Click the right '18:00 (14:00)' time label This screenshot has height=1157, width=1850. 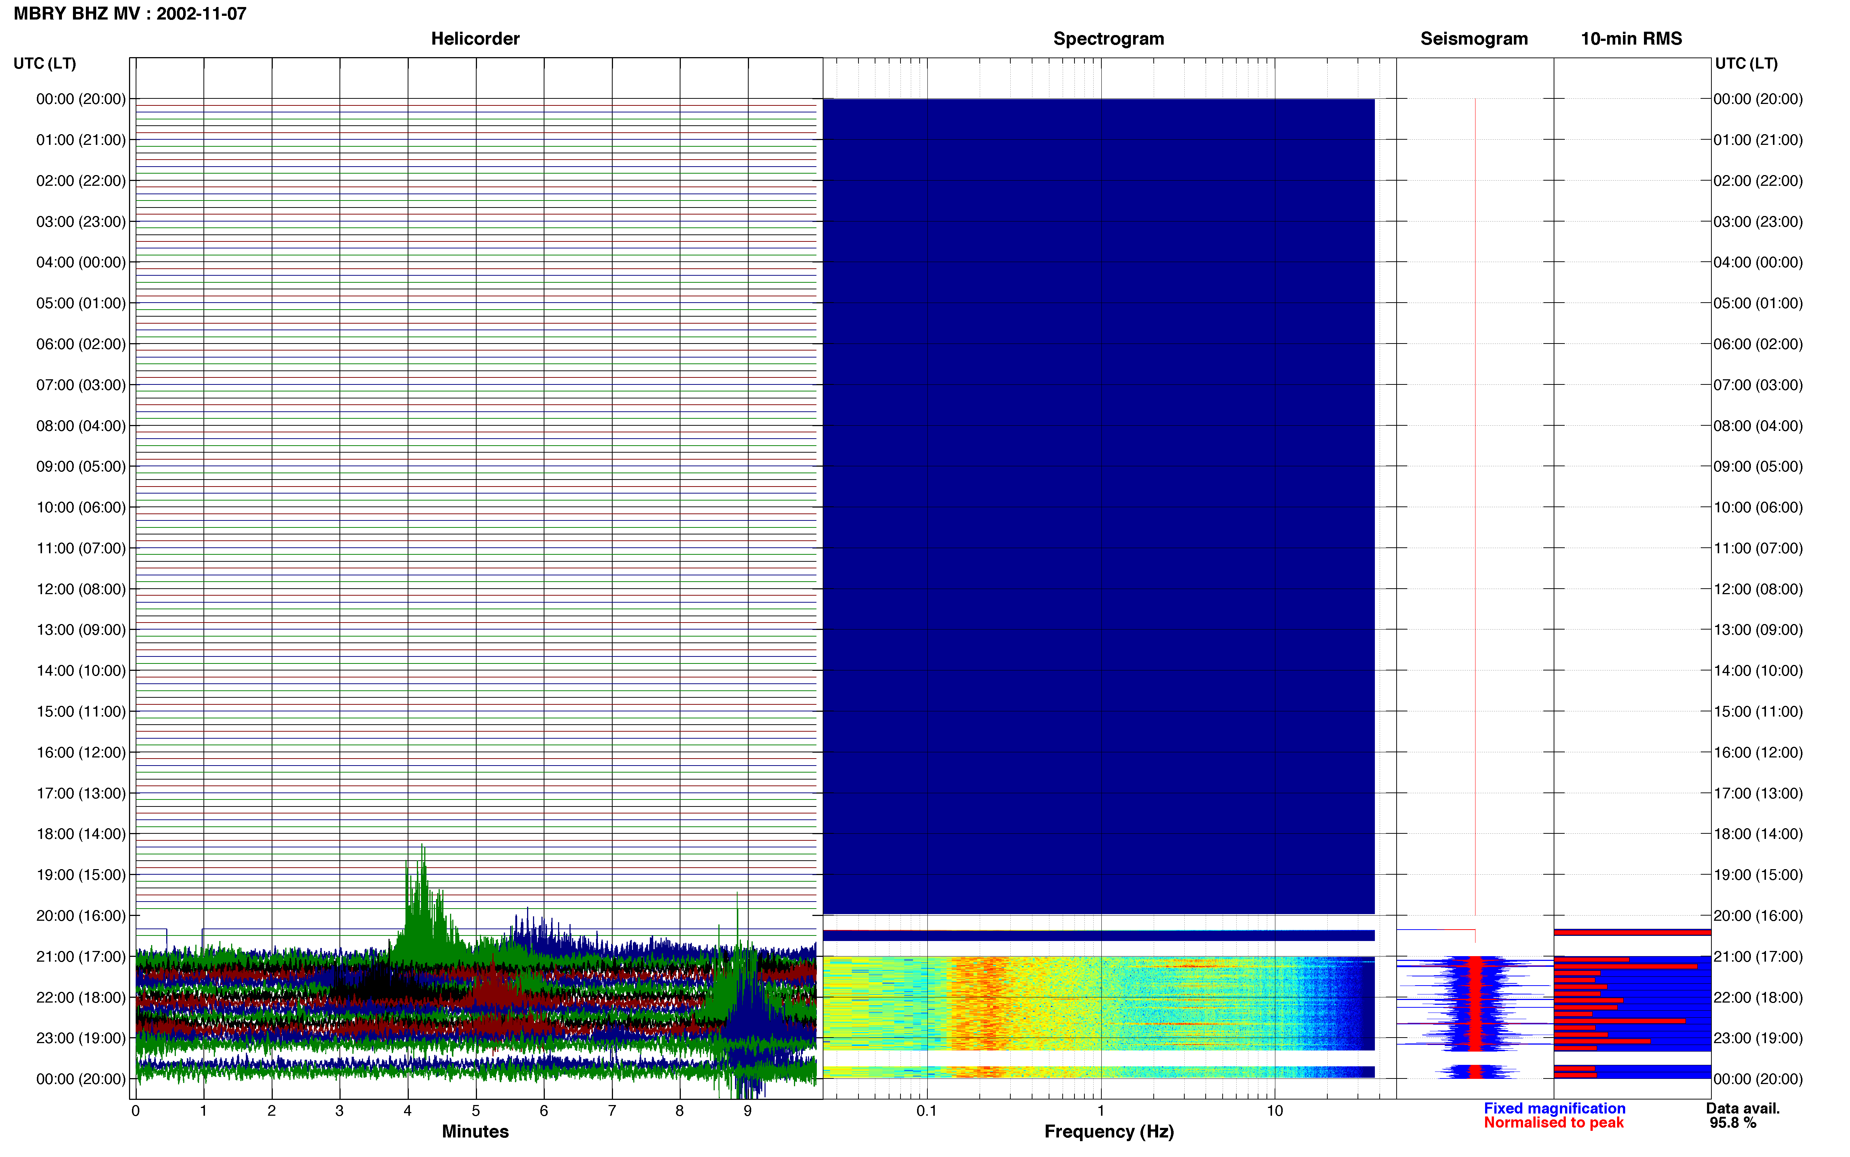(x=1758, y=834)
